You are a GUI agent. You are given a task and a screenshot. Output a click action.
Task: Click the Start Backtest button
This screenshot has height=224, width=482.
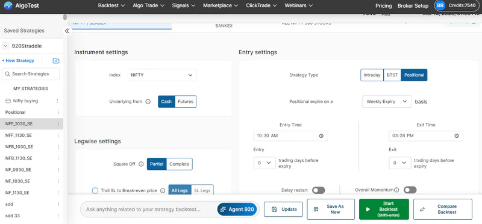[384, 210]
